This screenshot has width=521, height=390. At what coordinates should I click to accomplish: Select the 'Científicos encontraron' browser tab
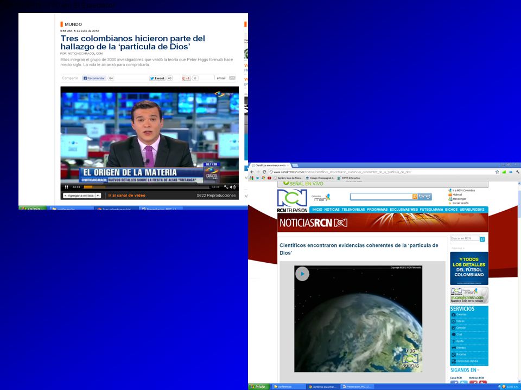(x=270, y=165)
